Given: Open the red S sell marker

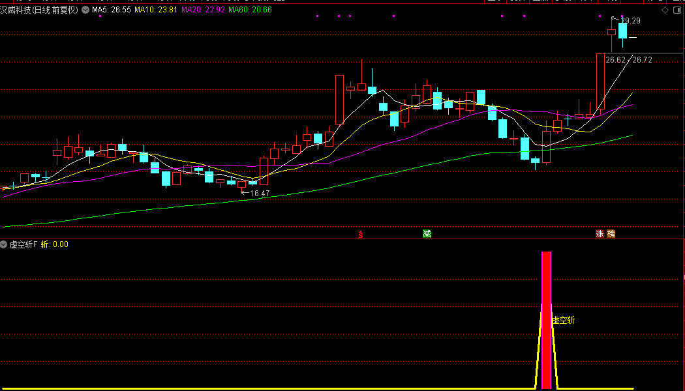Looking at the screenshot, I should click(361, 235).
